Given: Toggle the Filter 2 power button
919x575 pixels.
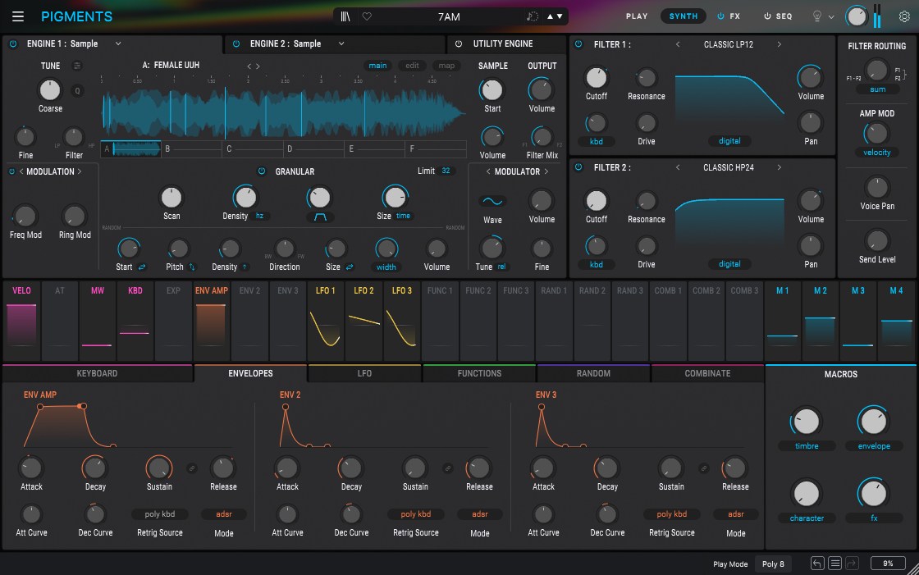Looking at the screenshot, I should (578, 167).
